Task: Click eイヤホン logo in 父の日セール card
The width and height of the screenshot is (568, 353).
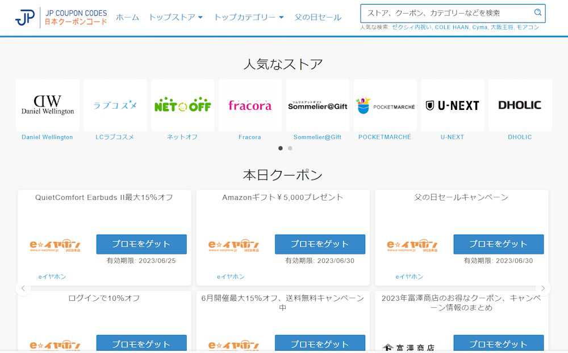Action: [412, 245]
